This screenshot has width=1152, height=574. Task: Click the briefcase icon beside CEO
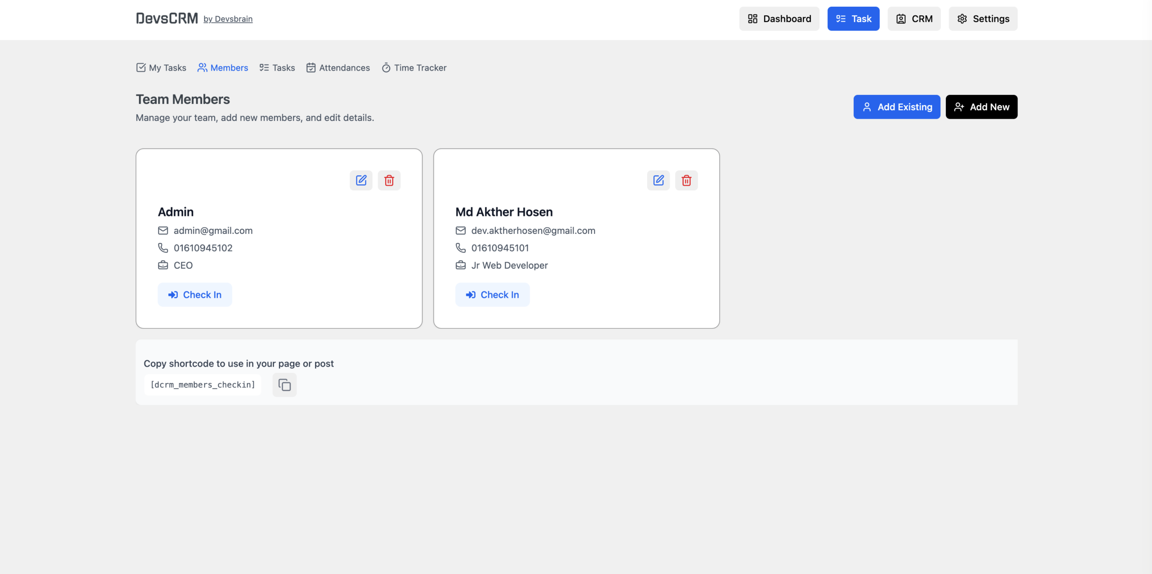[x=163, y=265]
